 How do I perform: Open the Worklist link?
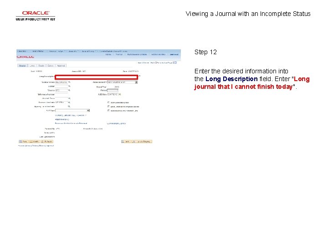(119, 54)
